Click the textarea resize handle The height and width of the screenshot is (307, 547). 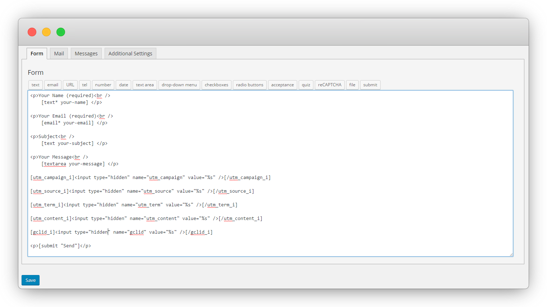pyautogui.click(x=511, y=254)
